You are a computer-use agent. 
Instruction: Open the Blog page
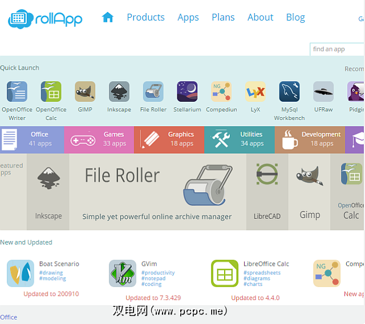pyautogui.click(x=295, y=18)
